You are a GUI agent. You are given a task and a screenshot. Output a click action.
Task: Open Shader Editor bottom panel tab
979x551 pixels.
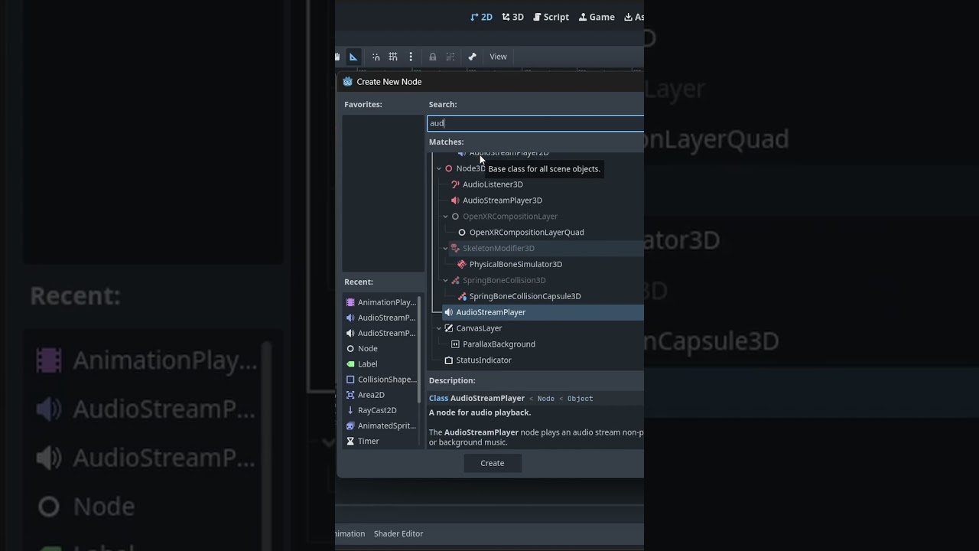tap(398, 533)
